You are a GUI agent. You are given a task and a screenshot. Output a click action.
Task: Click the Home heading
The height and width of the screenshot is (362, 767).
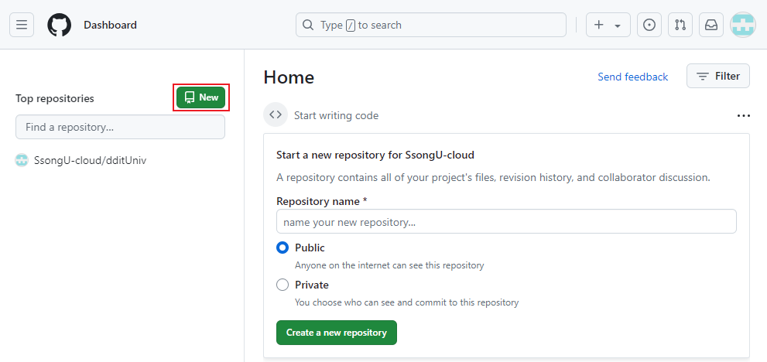tap(289, 77)
